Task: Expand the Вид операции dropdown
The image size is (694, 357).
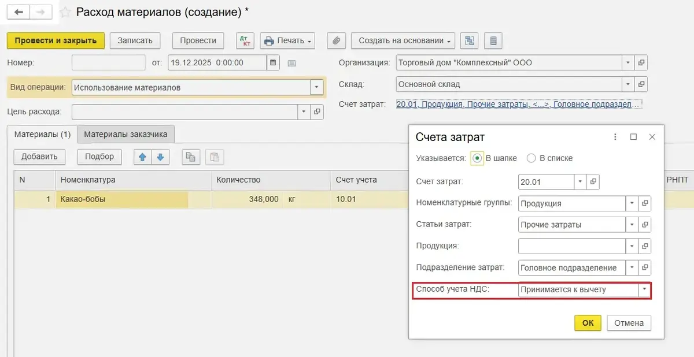Action: pyautogui.click(x=316, y=87)
